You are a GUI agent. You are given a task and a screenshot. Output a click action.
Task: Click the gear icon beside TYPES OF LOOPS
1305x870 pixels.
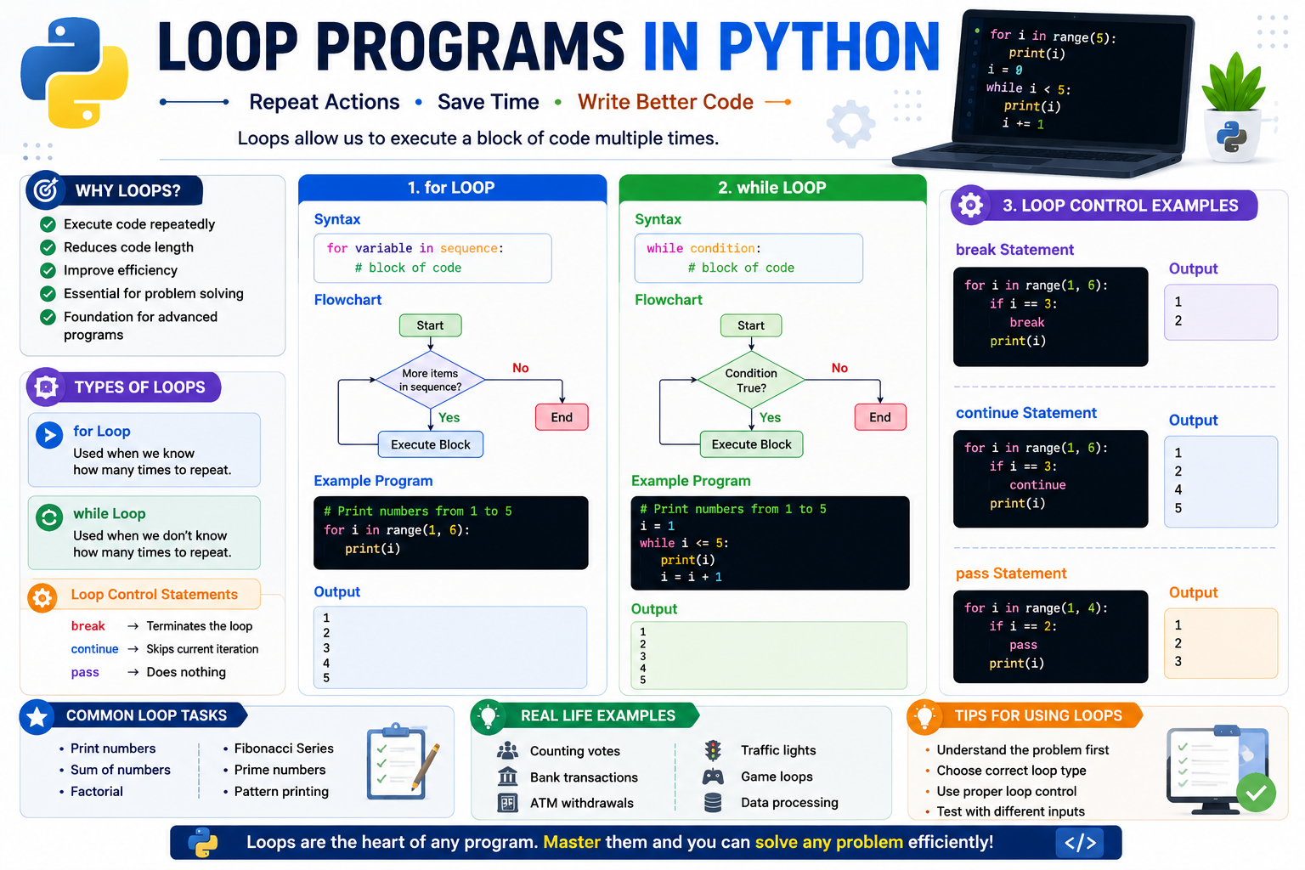(46, 387)
